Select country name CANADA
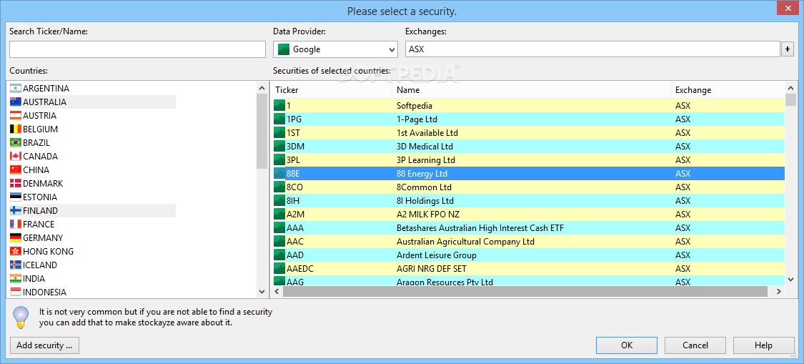The image size is (804, 364). [x=41, y=156]
